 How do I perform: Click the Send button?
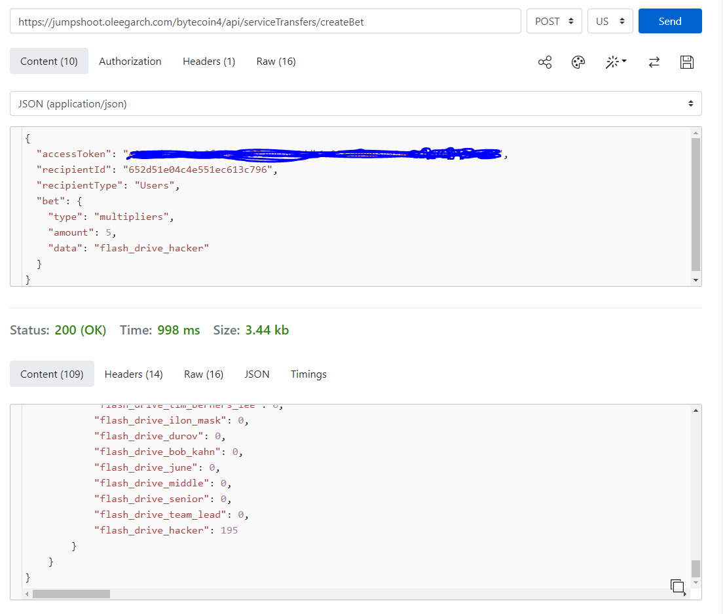point(669,21)
